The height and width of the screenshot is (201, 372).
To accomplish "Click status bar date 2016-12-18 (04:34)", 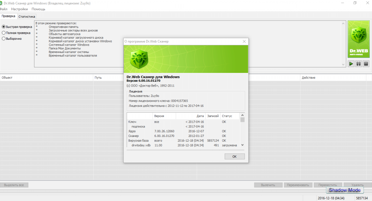I will click(x=331, y=198).
